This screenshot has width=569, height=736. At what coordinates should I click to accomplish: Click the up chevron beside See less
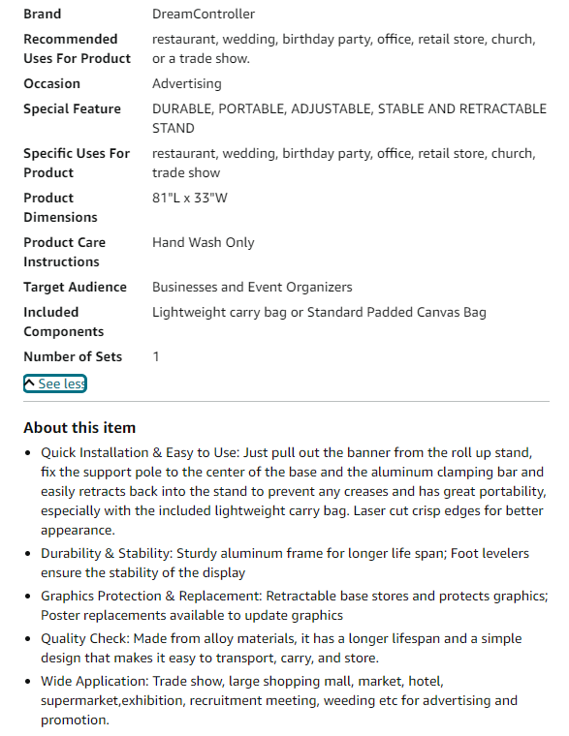pyautogui.click(x=30, y=383)
